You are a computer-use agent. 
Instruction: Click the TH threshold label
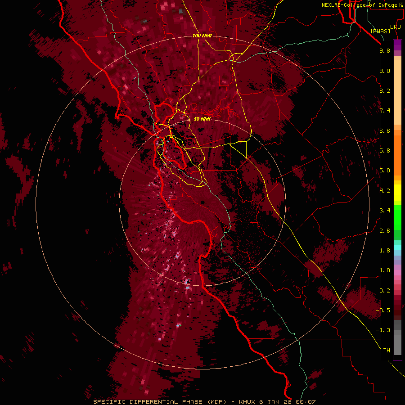coord(387,351)
